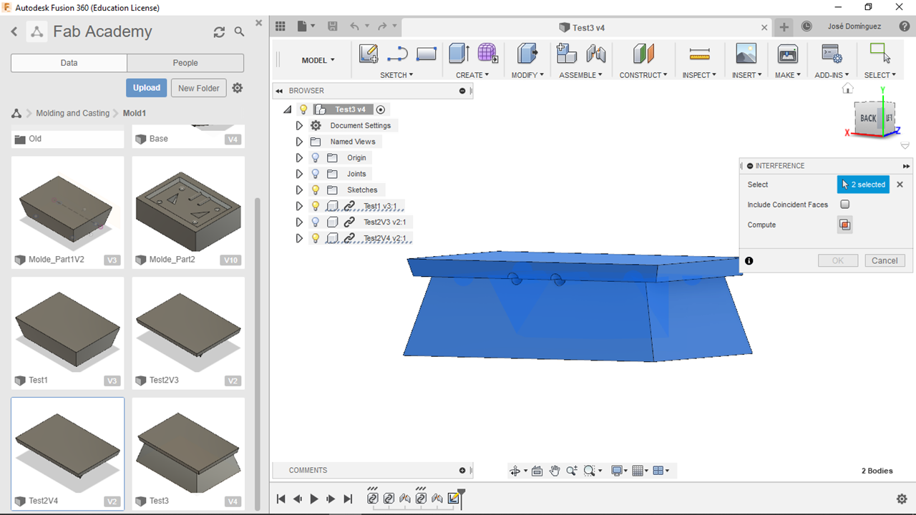Click the Look At icon in navigation bar
The height and width of the screenshot is (515, 916).
pos(537,471)
